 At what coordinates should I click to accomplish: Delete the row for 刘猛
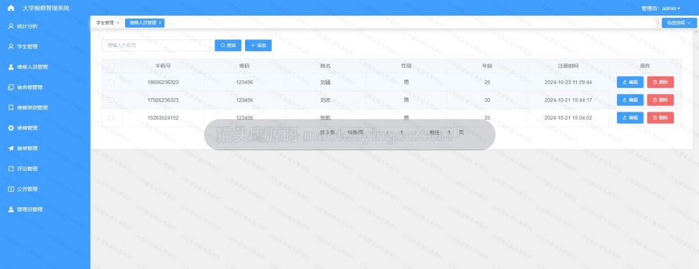(x=660, y=82)
